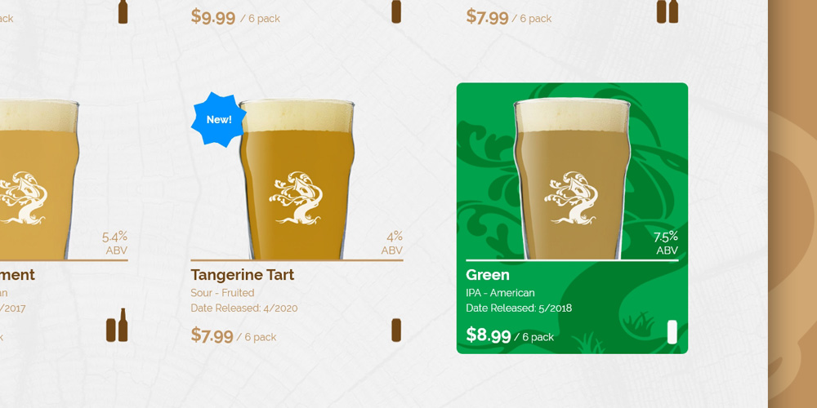This screenshot has width=817, height=408.
Task: Click the tree logo on Tangerine Tart glass
Action: (x=296, y=197)
